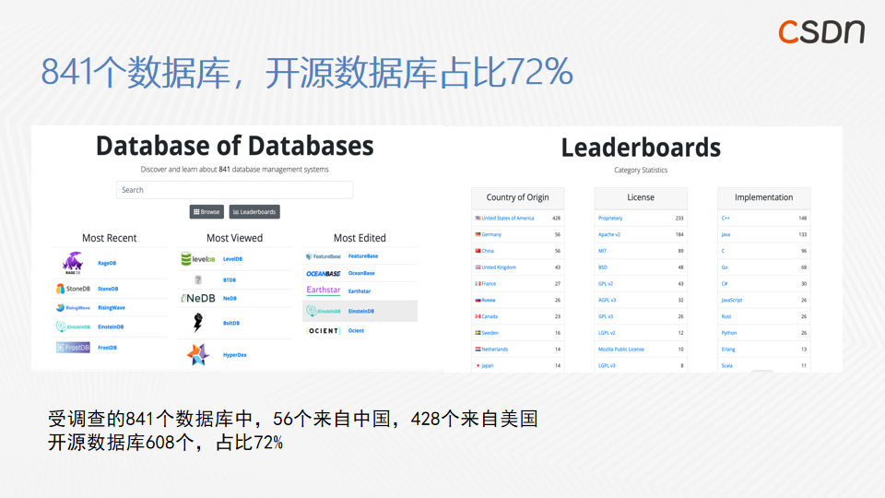
Task: Open United States of America link
Action: [x=507, y=218]
